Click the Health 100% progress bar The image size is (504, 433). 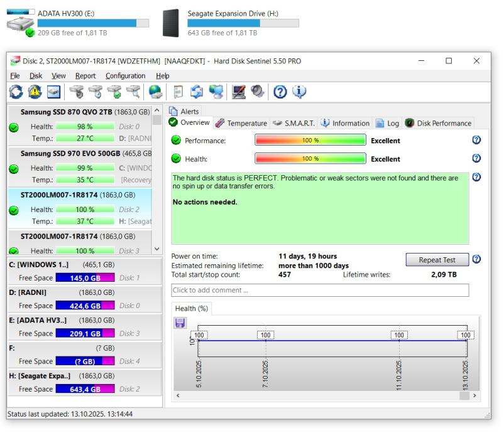point(310,159)
